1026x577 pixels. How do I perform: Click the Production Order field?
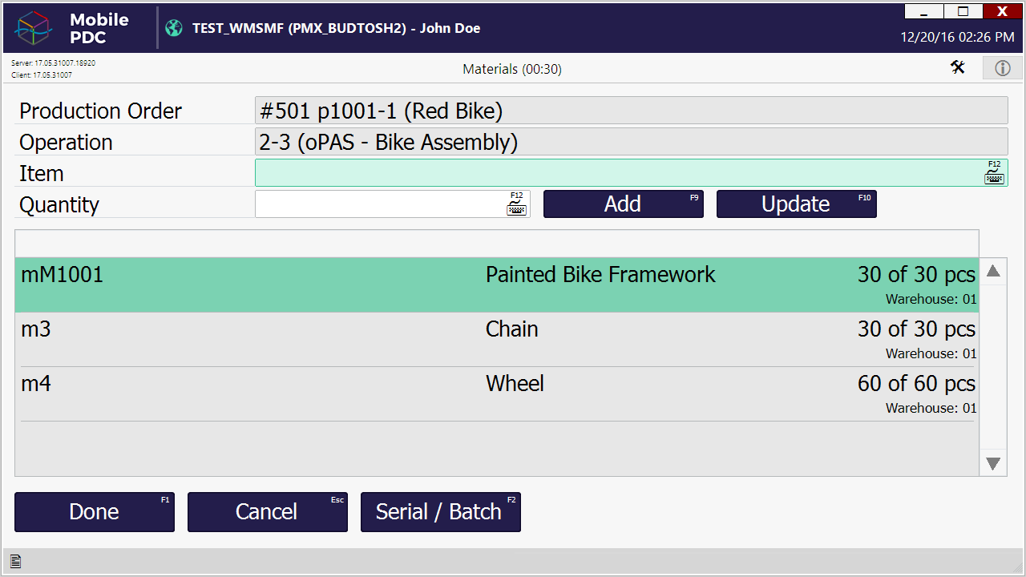(631, 111)
